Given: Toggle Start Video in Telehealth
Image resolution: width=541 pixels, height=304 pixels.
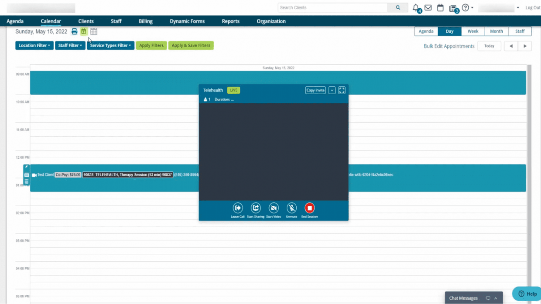Looking at the screenshot, I should point(274,208).
